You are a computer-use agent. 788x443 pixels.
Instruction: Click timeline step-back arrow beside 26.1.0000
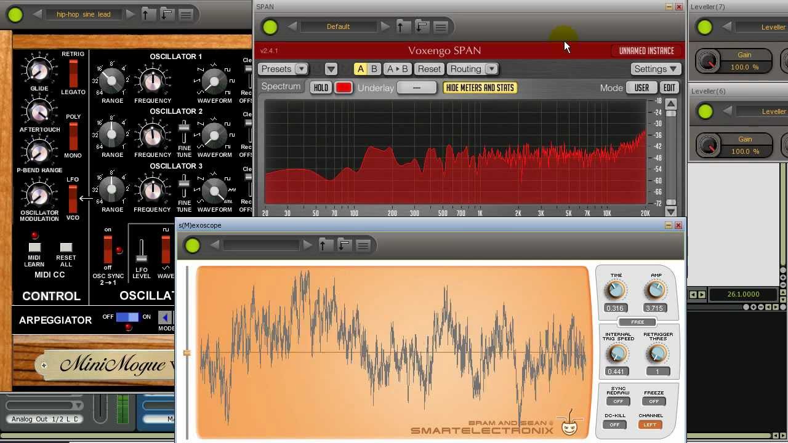point(693,295)
